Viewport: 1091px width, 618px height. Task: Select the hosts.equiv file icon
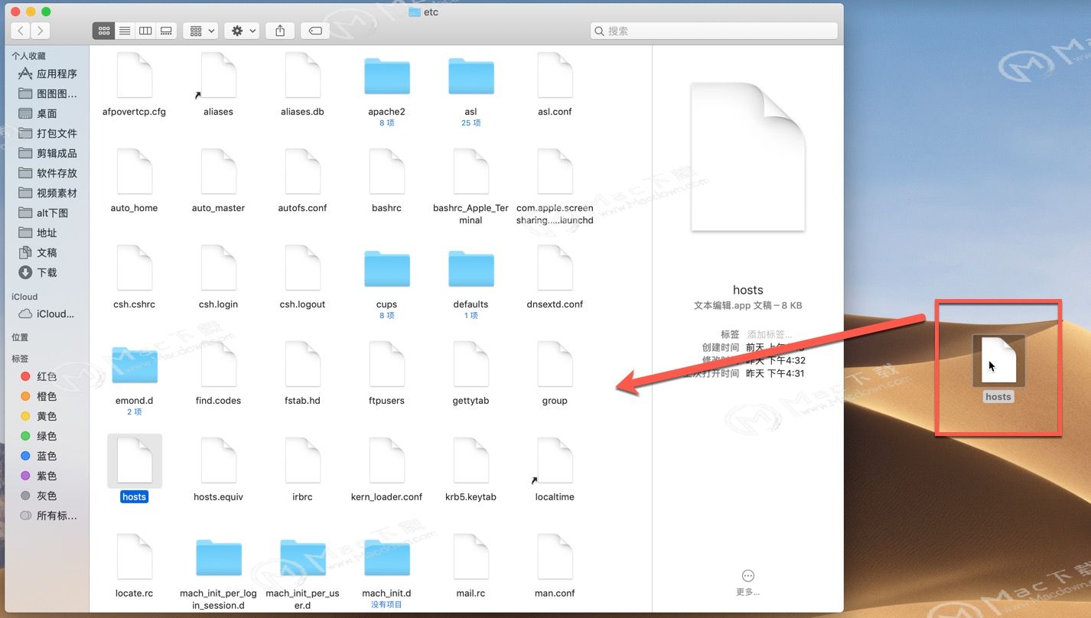coord(218,461)
